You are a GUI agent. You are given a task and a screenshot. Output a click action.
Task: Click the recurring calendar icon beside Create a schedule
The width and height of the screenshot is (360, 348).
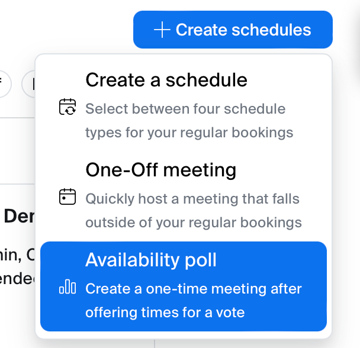click(67, 107)
